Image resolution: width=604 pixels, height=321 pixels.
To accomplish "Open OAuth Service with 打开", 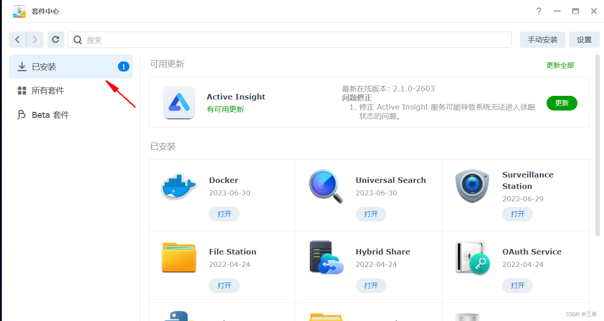I will tap(518, 286).
